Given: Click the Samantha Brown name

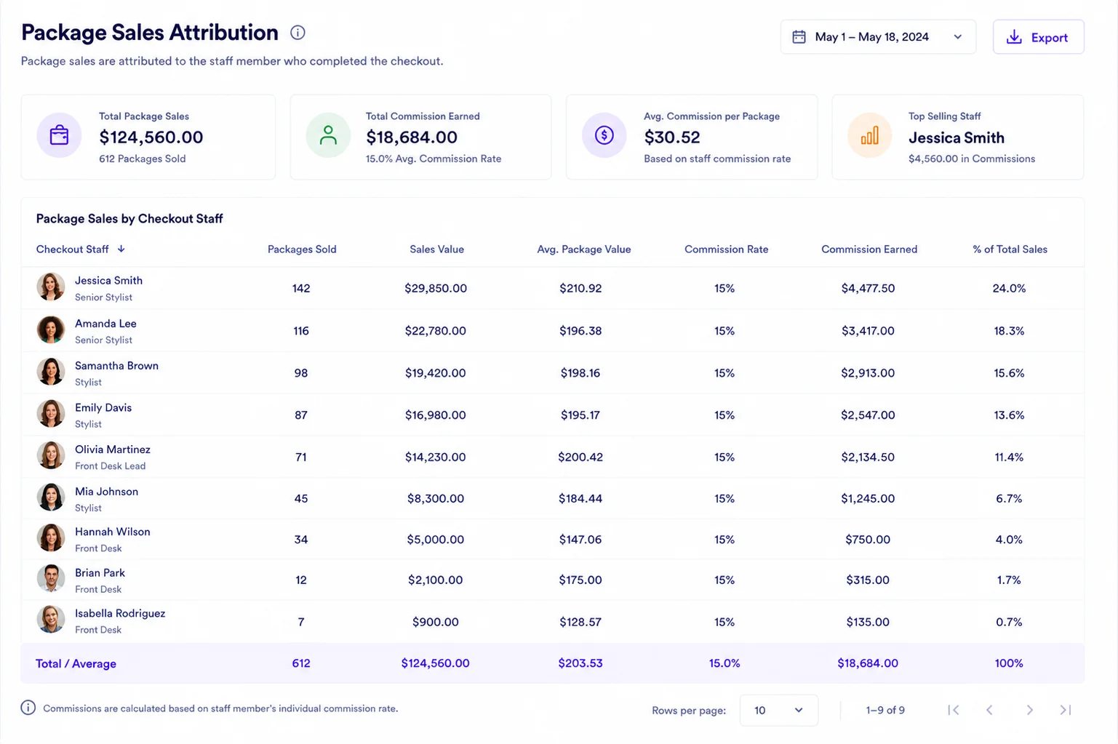Looking at the screenshot, I should point(116,366).
